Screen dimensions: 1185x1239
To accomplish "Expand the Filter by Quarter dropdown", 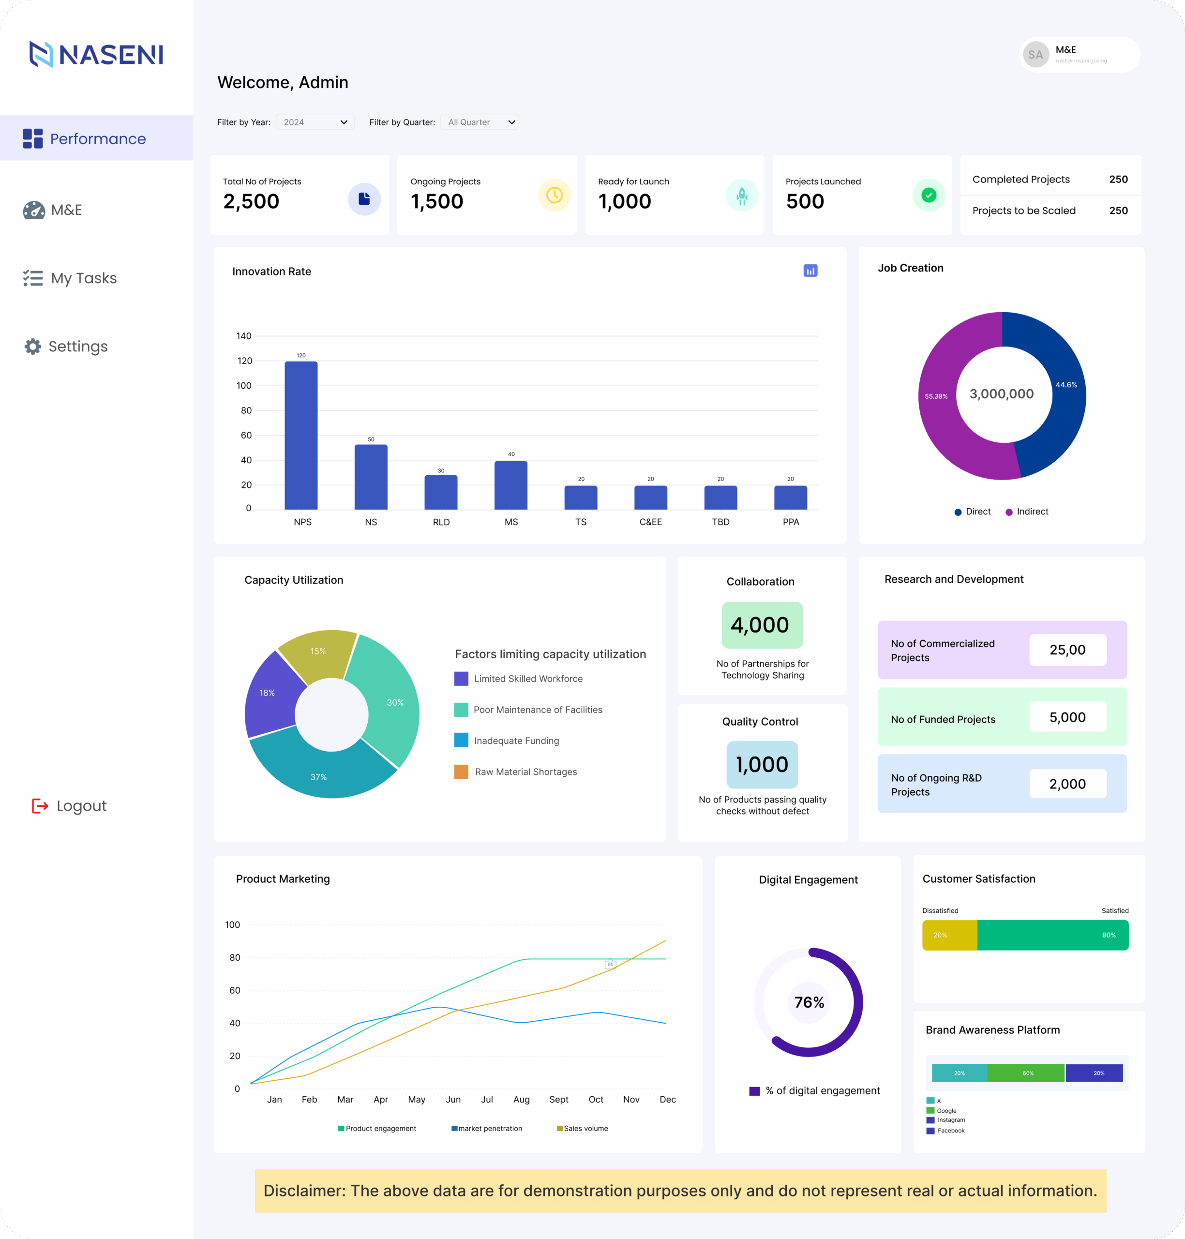I will pyautogui.click(x=480, y=122).
